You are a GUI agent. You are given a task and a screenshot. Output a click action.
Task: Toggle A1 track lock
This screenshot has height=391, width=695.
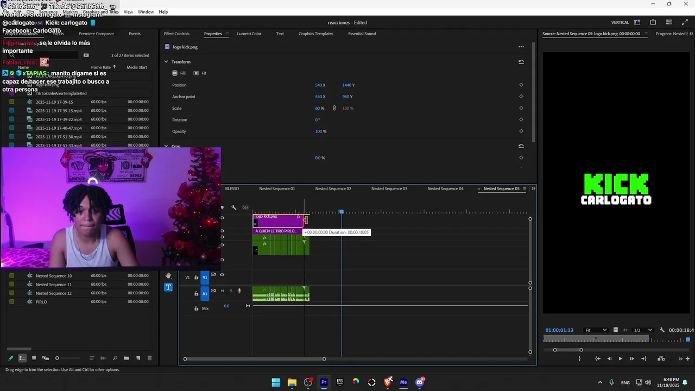click(x=196, y=294)
